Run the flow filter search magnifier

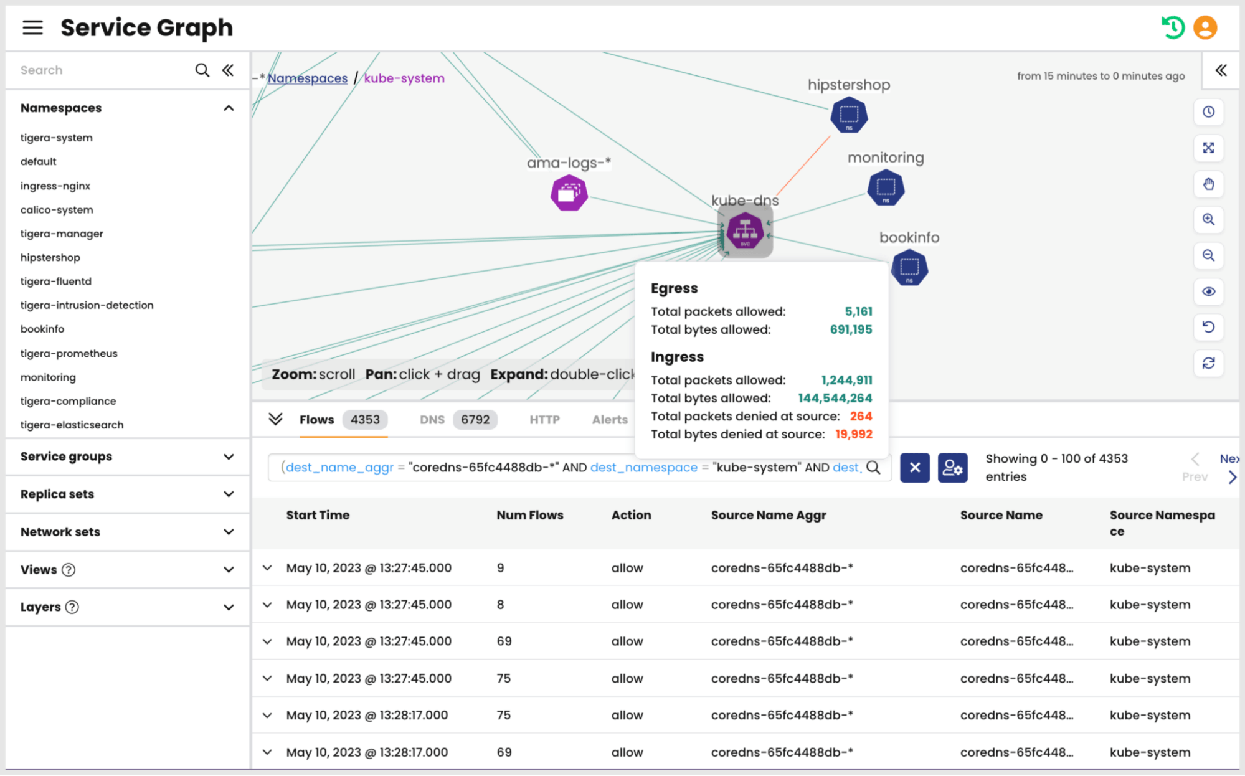(x=873, y=468)
